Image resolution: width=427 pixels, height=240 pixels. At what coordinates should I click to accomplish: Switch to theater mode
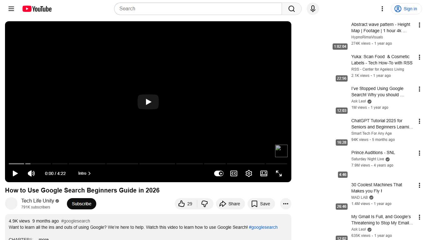[x=264, y=173]
